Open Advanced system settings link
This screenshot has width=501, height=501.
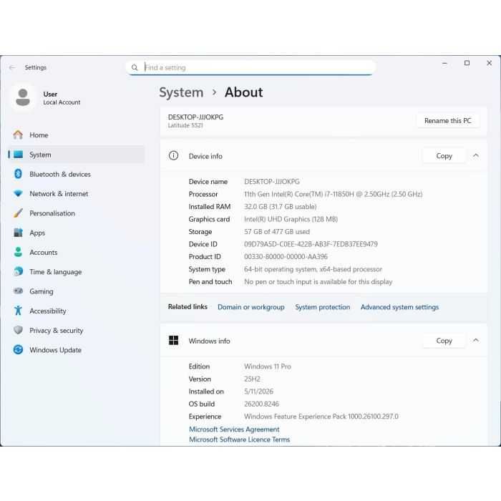pos(399,307)
